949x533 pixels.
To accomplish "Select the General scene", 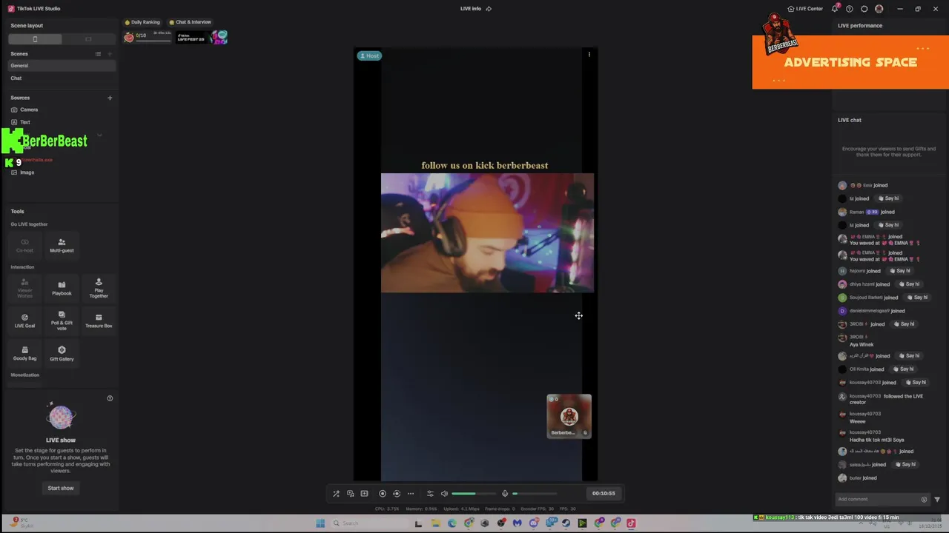I will 62,66.
